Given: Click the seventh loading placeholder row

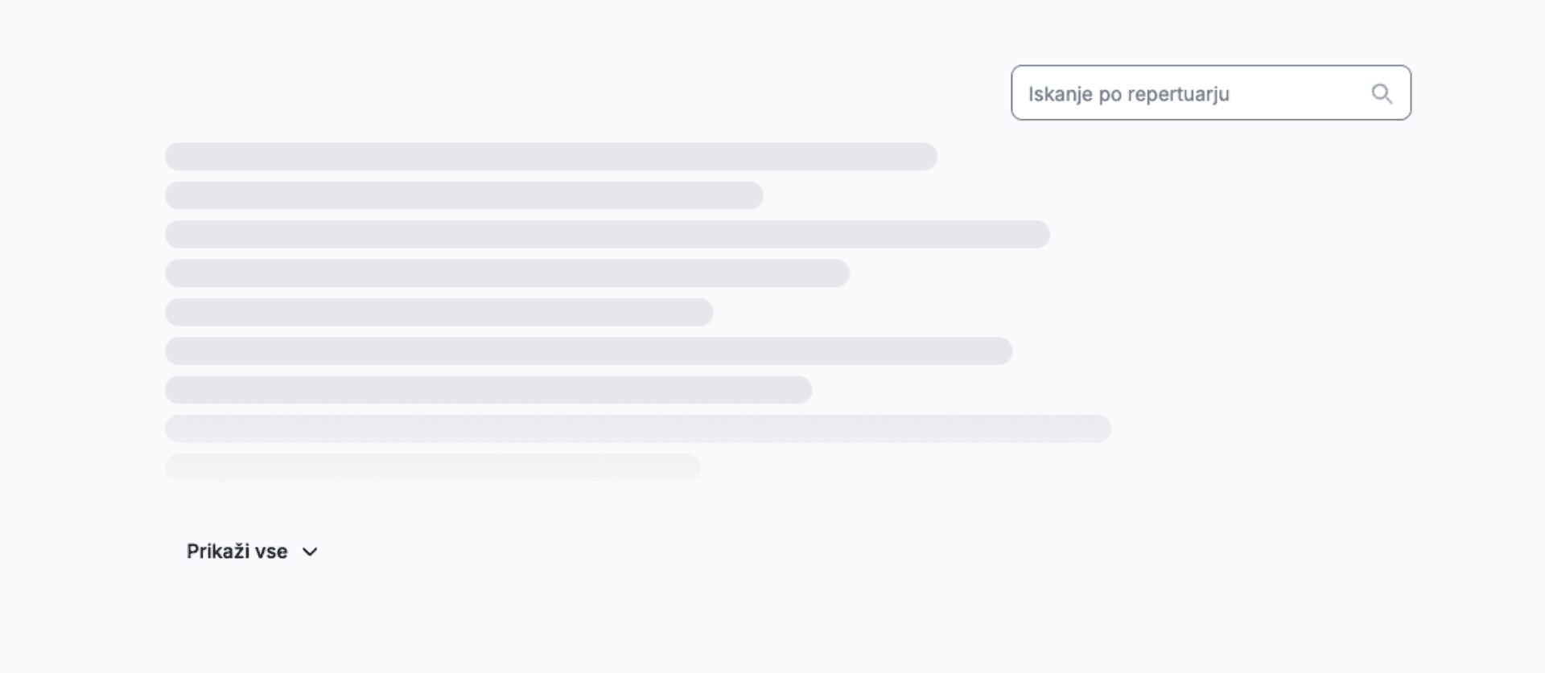Looking at the screenshot, I should point(488,390).
